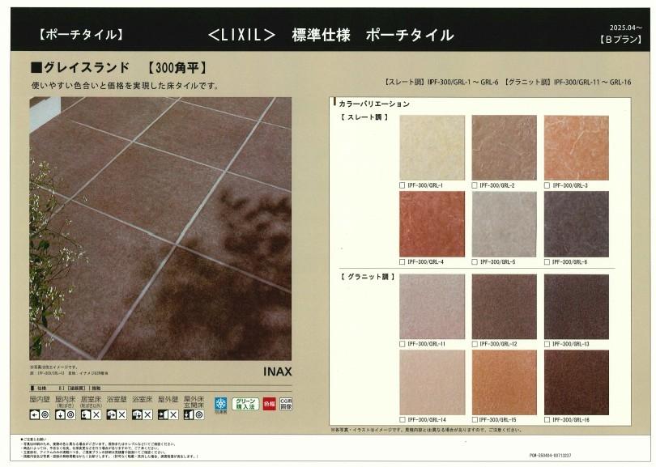Image resolution: width=656 pixels, height=467 pixels.
Task: Pick the orange GRL-3 slate tile swatch
Action: (x=577, y=147)
